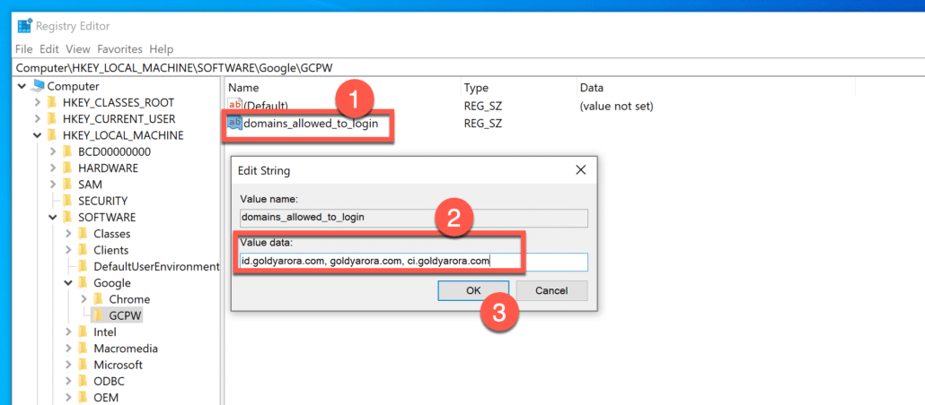Cancel the Edit String dialog
This screenshot has height=405, width=925.
pos(551,290)
